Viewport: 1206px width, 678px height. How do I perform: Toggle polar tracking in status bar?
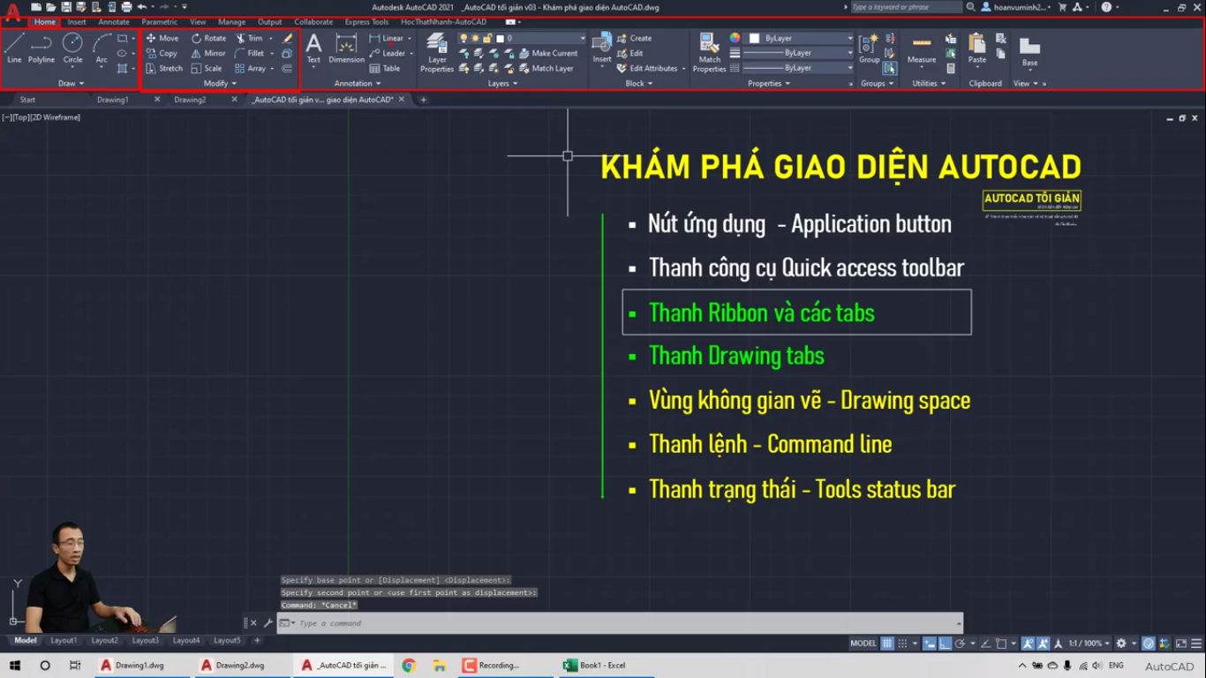point(960,644)
